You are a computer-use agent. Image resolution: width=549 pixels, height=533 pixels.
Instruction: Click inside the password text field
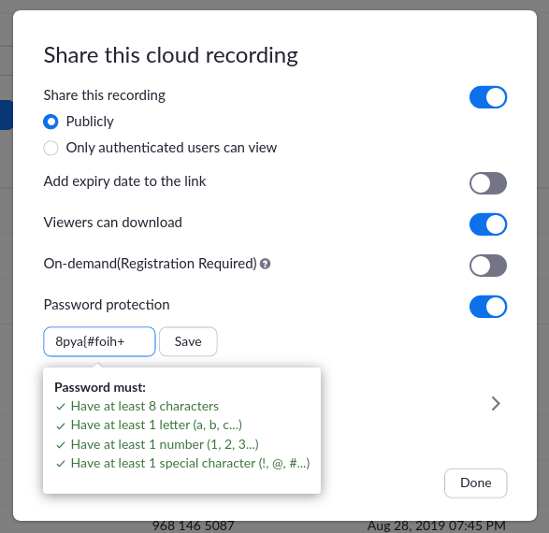pos(99,341)
